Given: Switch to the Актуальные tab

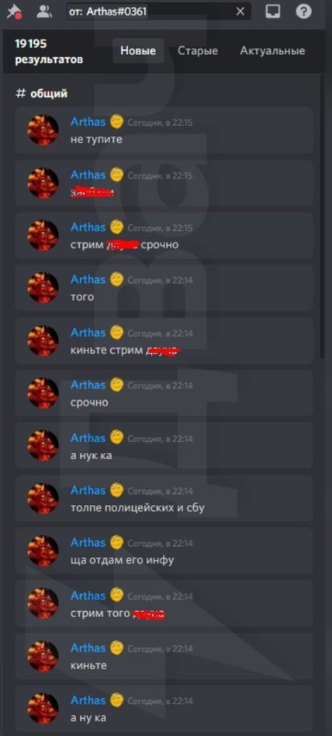Looking at the screenshot, I should click(x=272, y=50).
